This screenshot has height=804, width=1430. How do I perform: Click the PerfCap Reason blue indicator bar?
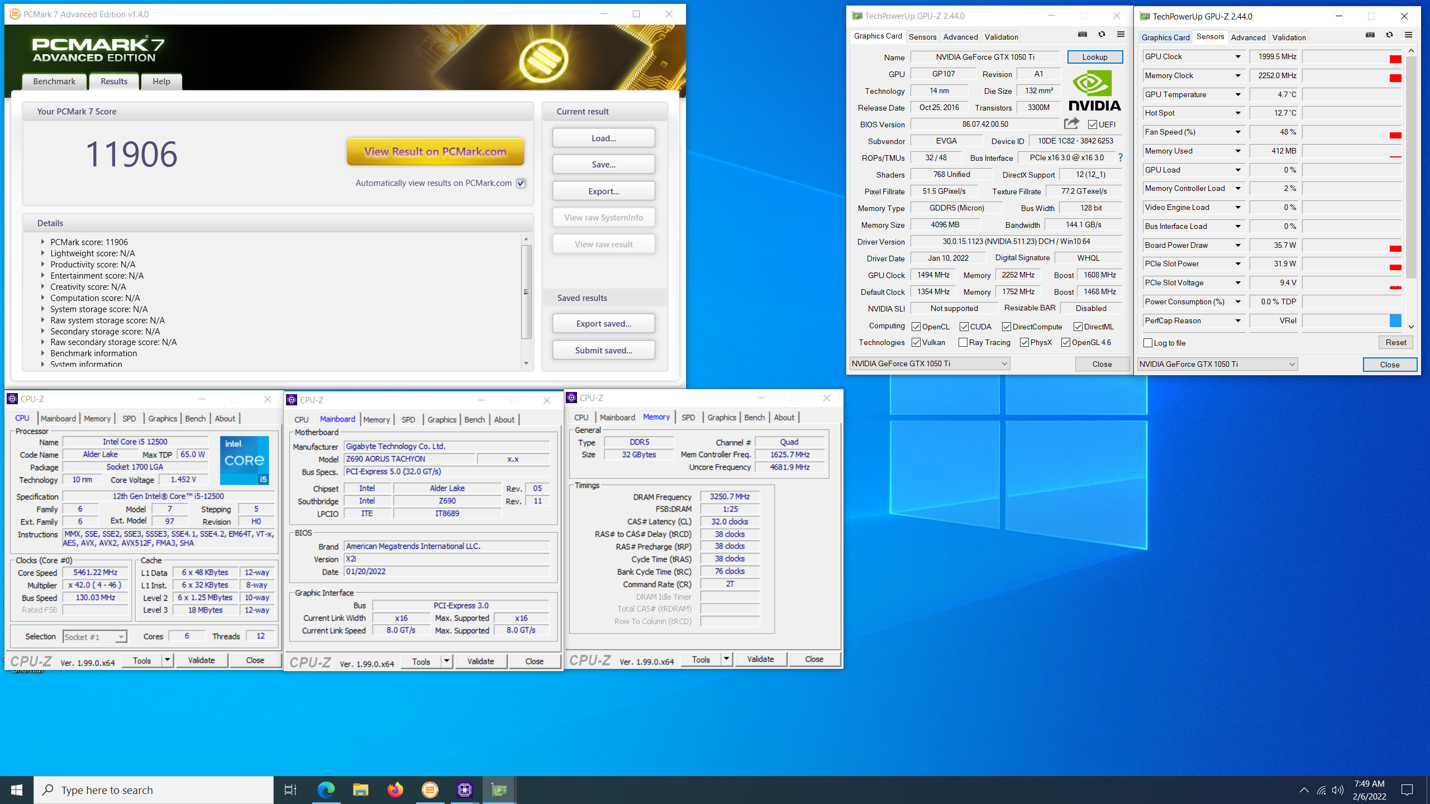1395,320
